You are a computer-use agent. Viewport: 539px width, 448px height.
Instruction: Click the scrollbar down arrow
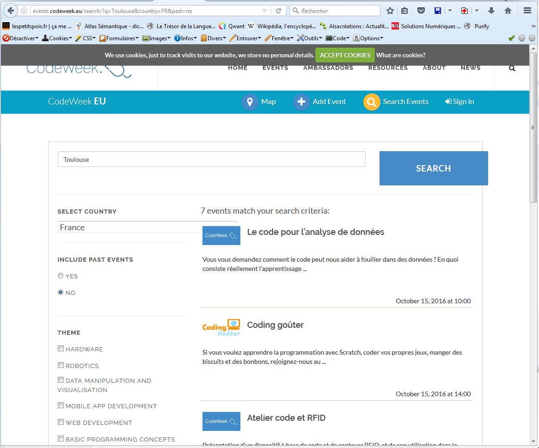533,442
